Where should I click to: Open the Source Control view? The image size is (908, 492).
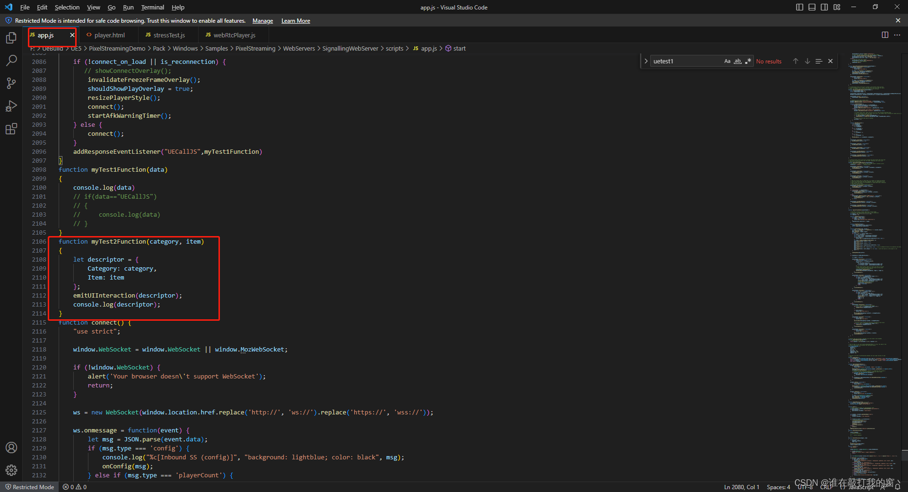tap(11, 83)
